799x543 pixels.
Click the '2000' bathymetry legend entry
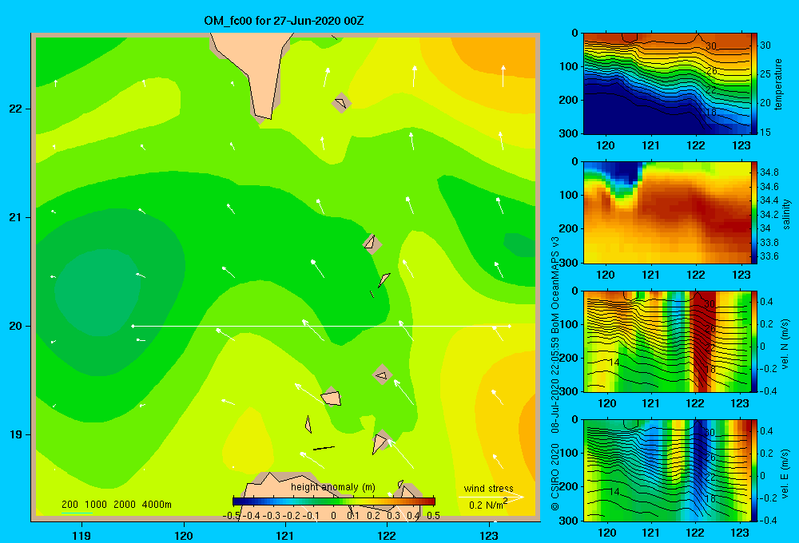coord(125,505)
